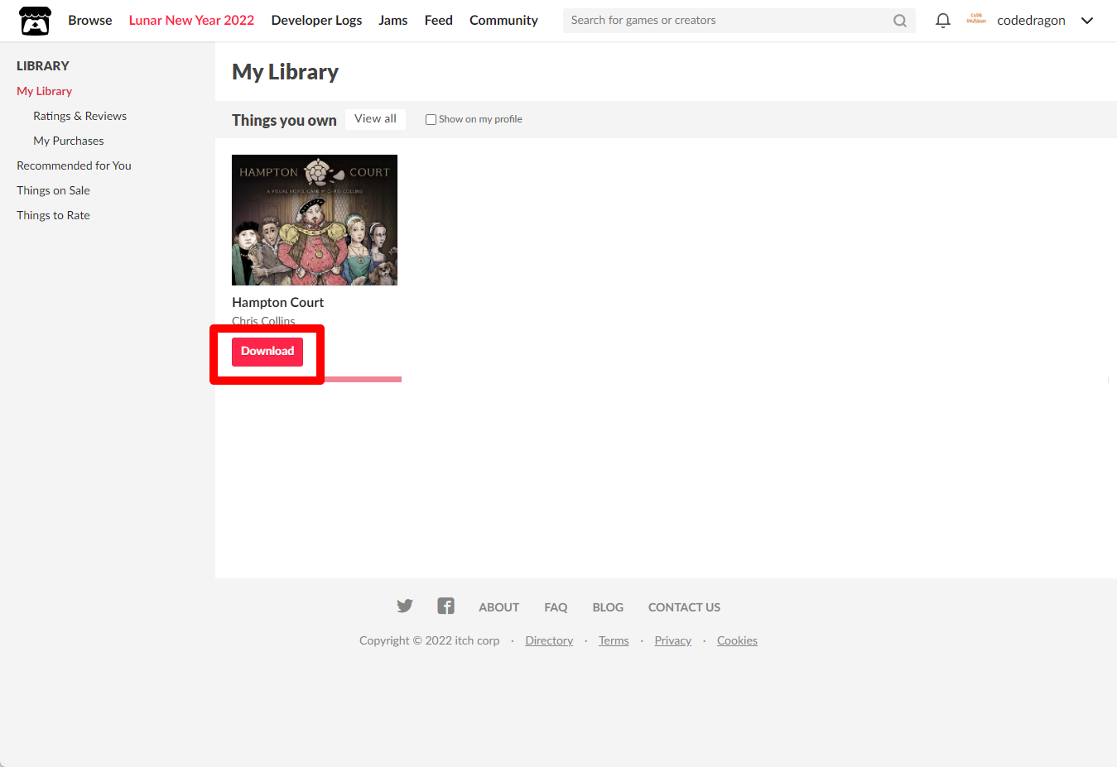Open the Feed page
Viewport: 1117px width, 767px height.
click(x=439, y=20)
